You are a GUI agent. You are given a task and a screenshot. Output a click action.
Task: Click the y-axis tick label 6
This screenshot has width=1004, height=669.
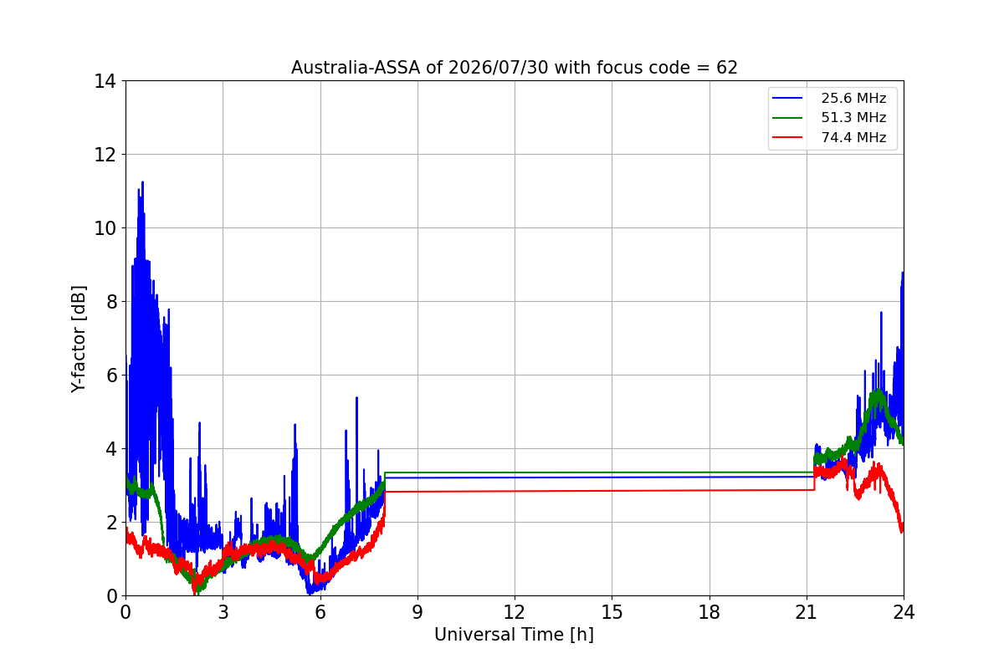click(110, 375)
